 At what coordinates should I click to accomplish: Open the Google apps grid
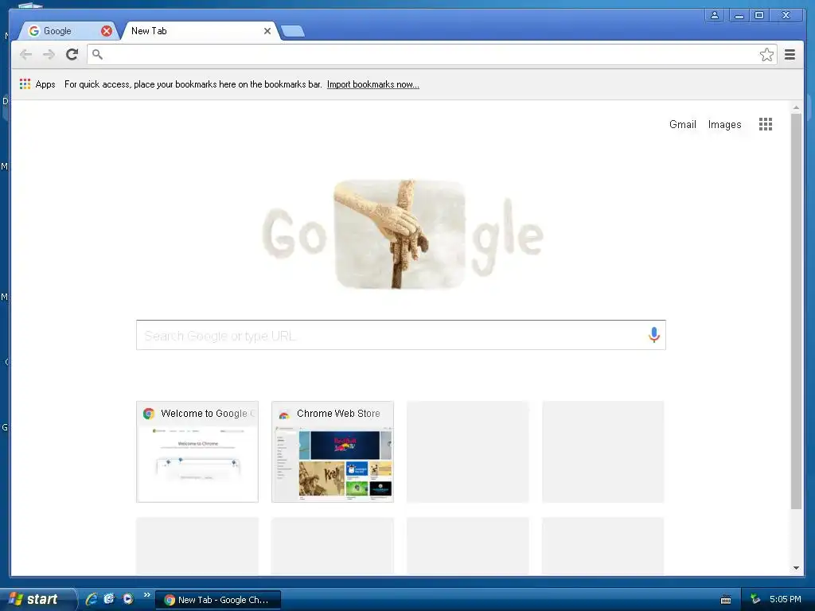pyautogui.click(x=765, y=124)
